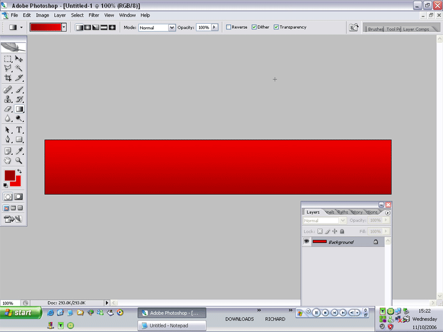Choose Angle Gradient style
This screenshot has height=332, width=443.
click(x=96, y=27)
